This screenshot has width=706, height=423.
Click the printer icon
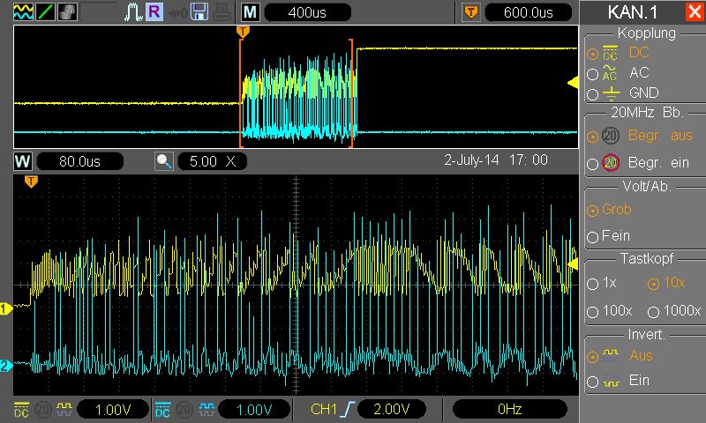click(222, 12)
